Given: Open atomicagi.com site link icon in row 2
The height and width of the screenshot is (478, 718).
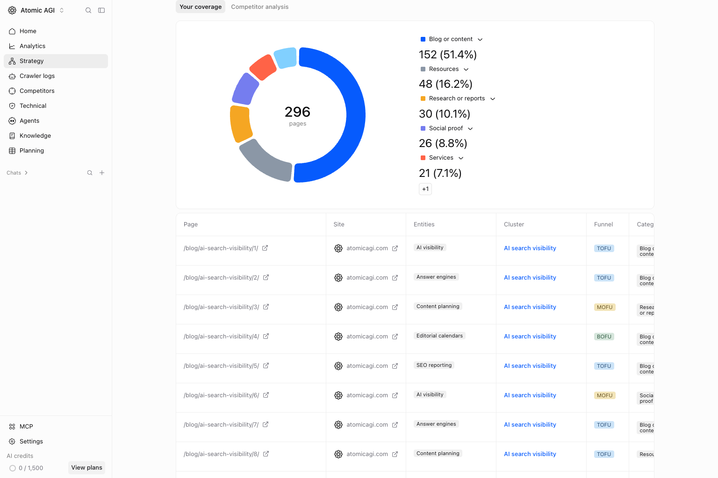Looking at the screenshot, I should [x=395, y=278].
